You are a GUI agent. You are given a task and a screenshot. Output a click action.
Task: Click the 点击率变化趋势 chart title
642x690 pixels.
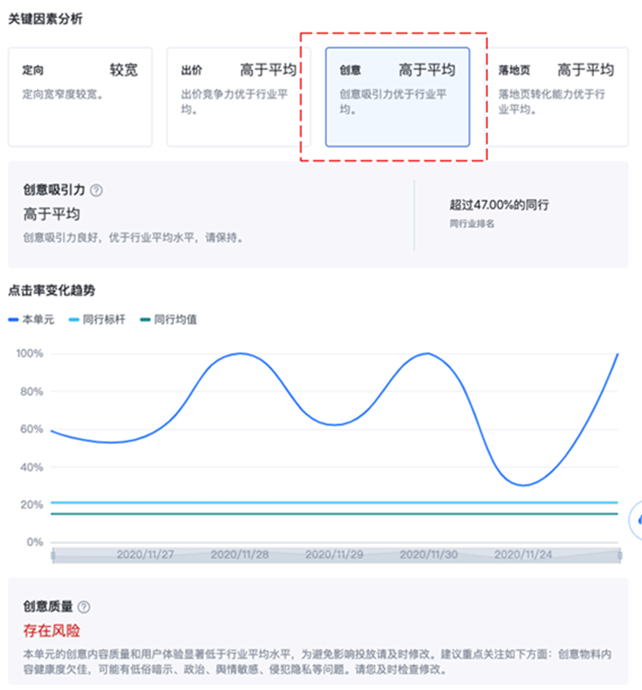[52, 291]
